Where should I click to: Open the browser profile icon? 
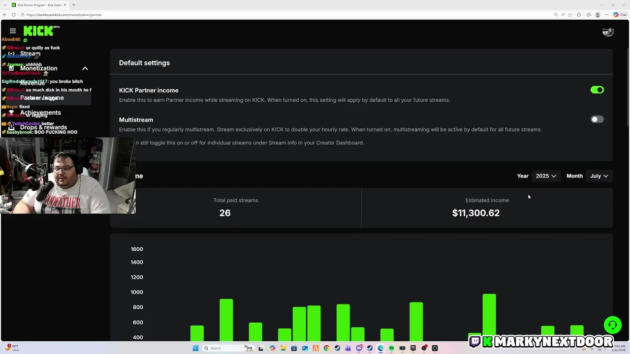pos(598,15)
